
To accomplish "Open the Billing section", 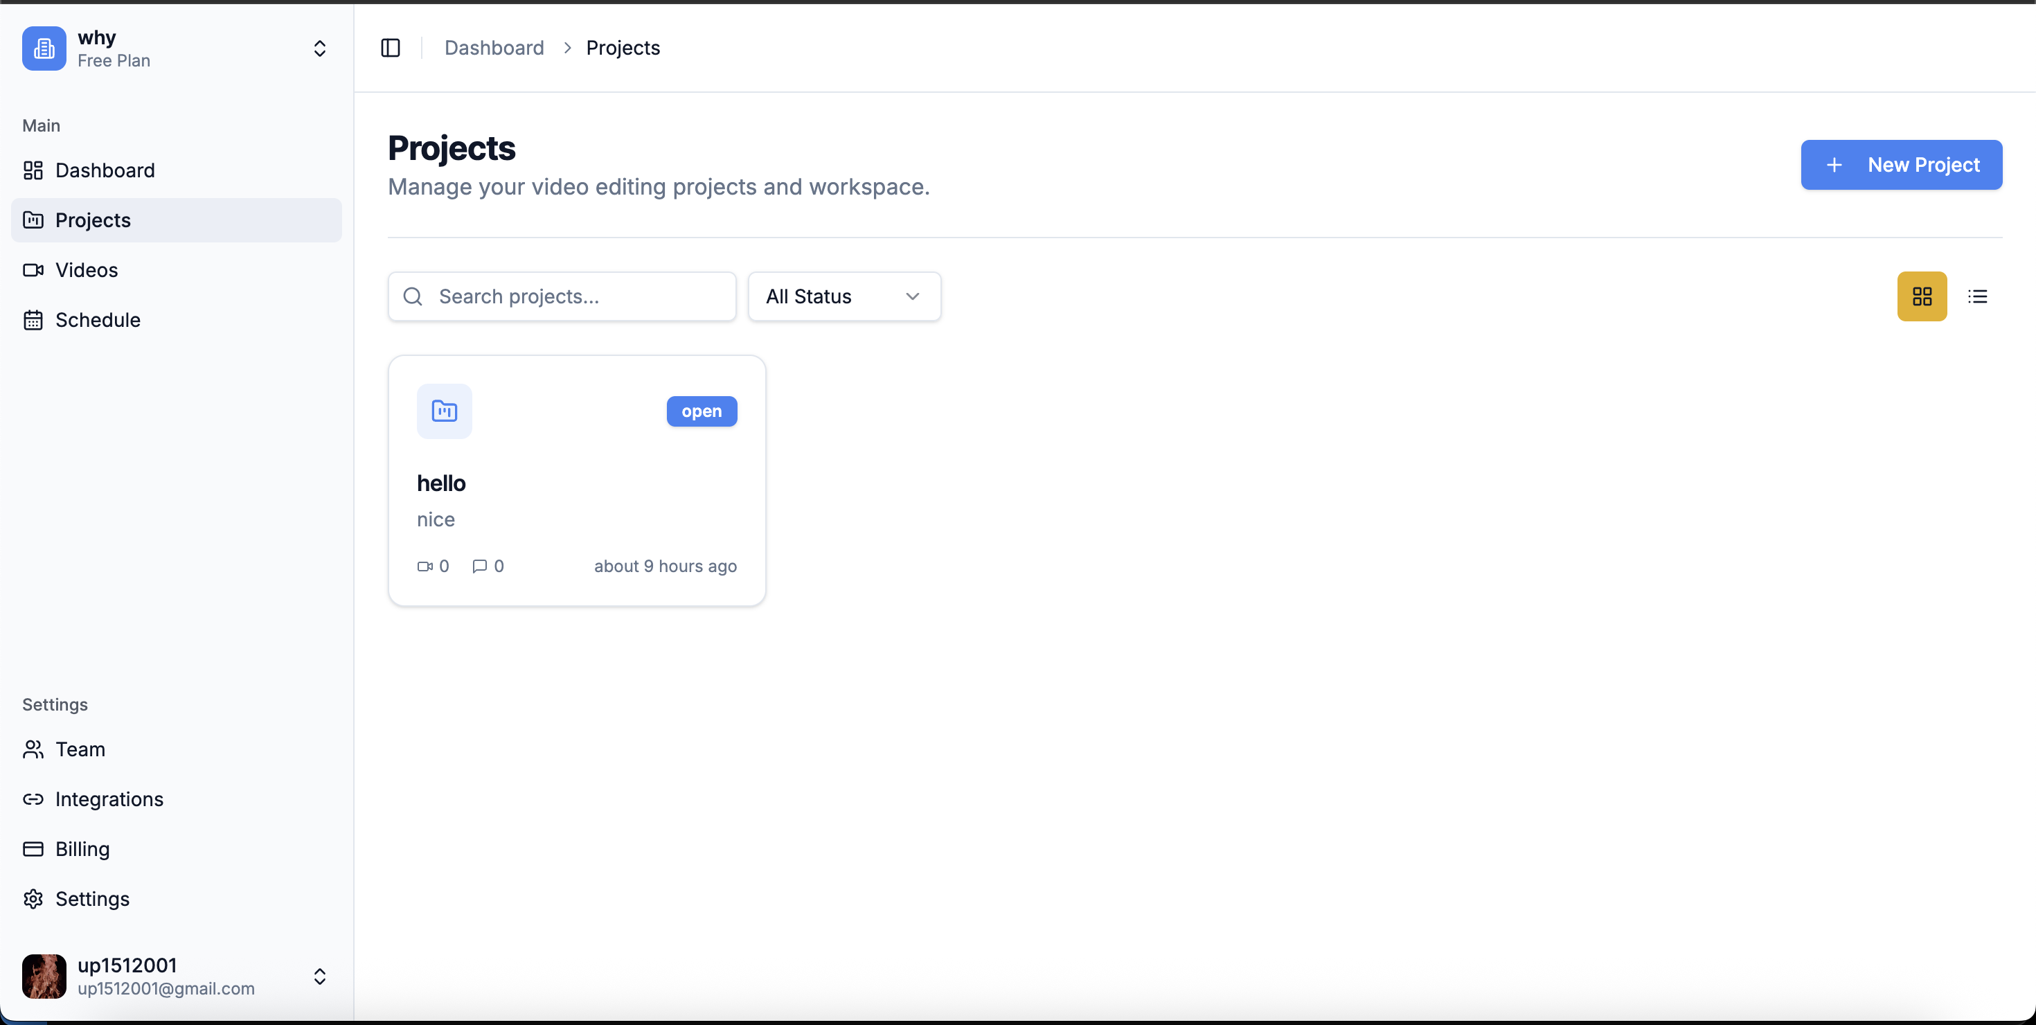I will (x=82, y=849).
